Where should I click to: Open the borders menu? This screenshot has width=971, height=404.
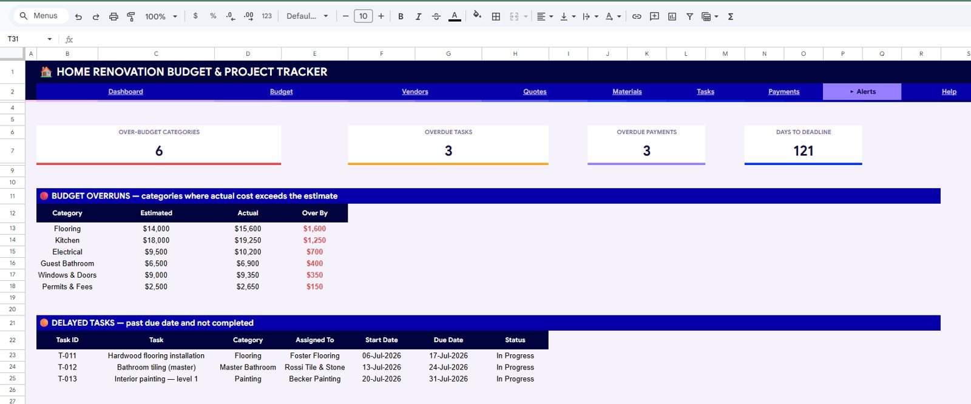coord(496,16)
